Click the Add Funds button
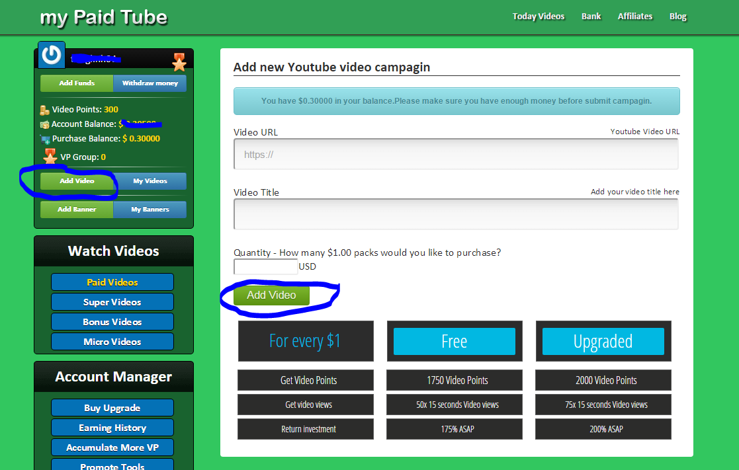This screenshot has height=470, width=739. [x=77, y=83]
